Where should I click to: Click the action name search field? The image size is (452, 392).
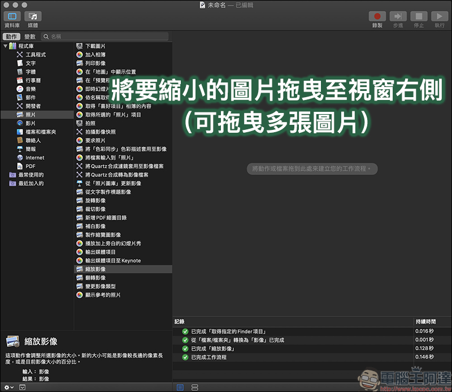click(105, 37)
